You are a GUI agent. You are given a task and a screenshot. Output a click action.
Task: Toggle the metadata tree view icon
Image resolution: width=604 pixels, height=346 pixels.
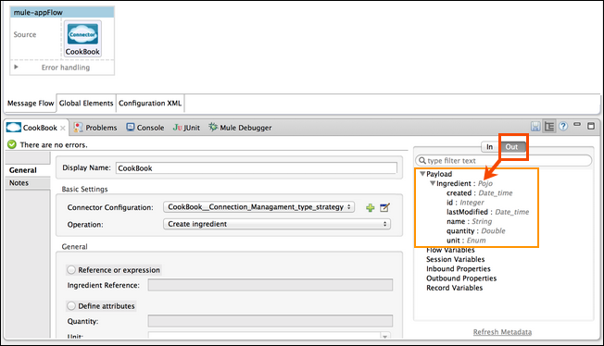point(549,126)
